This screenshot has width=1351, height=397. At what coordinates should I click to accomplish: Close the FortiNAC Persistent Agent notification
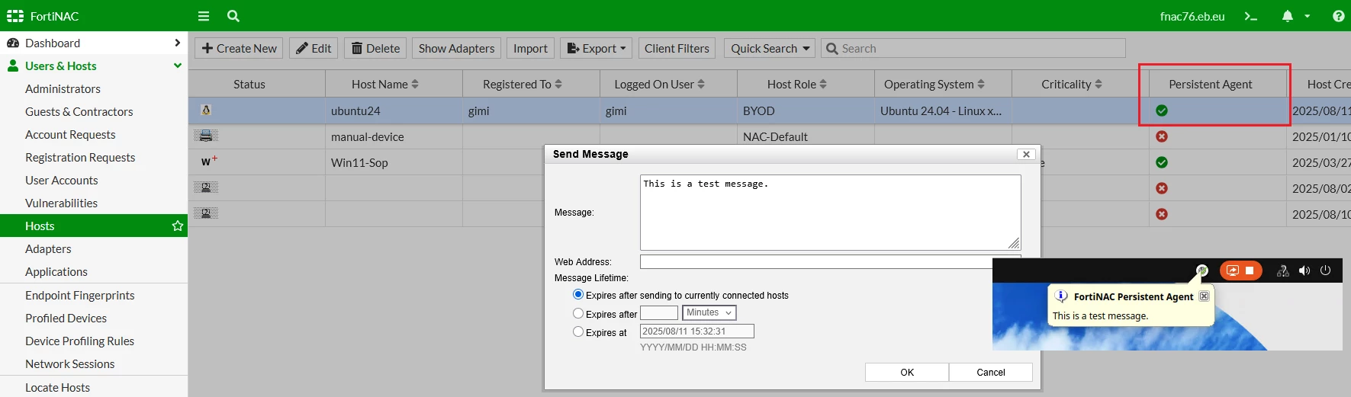click(x=1204, y=296)
